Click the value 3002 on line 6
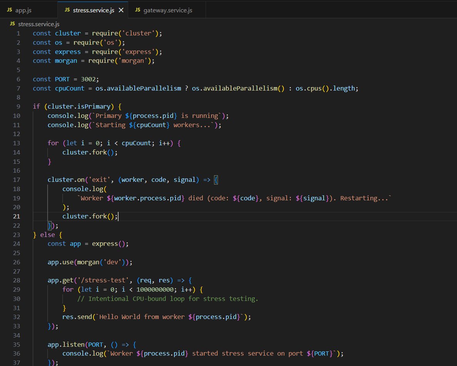Image resolution: width=457 pixels, height=366 pixels. [88, 79]
